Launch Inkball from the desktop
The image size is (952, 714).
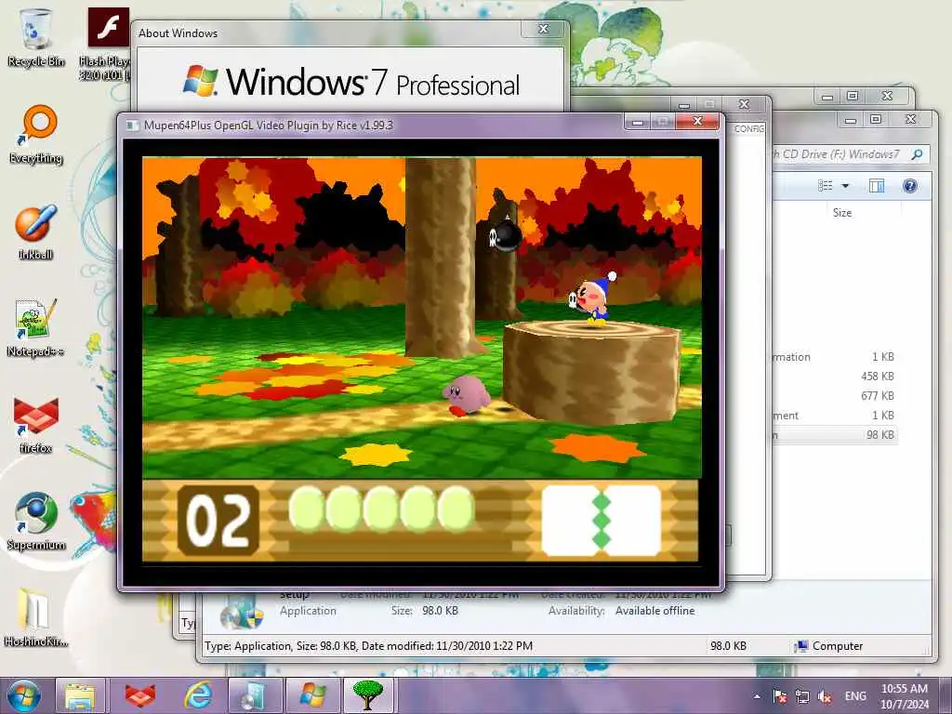[35, 231]
